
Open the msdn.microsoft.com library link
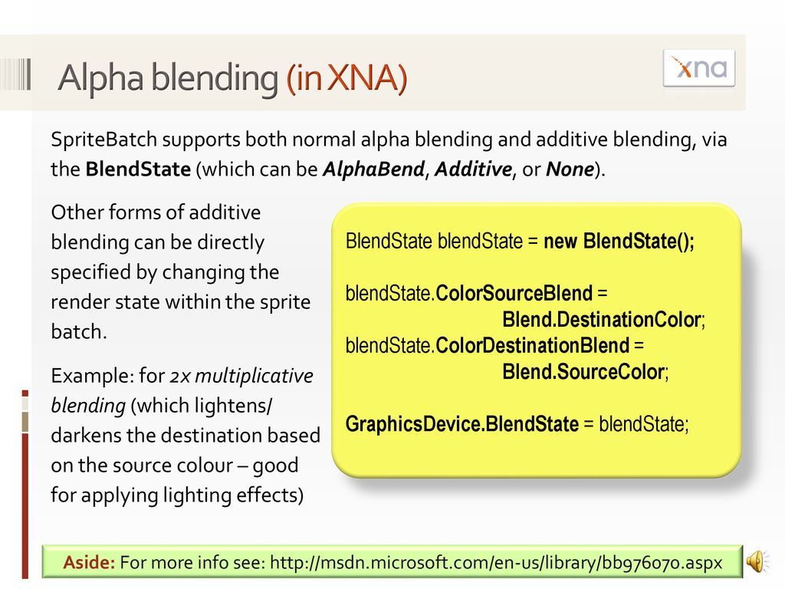point(496,562)
